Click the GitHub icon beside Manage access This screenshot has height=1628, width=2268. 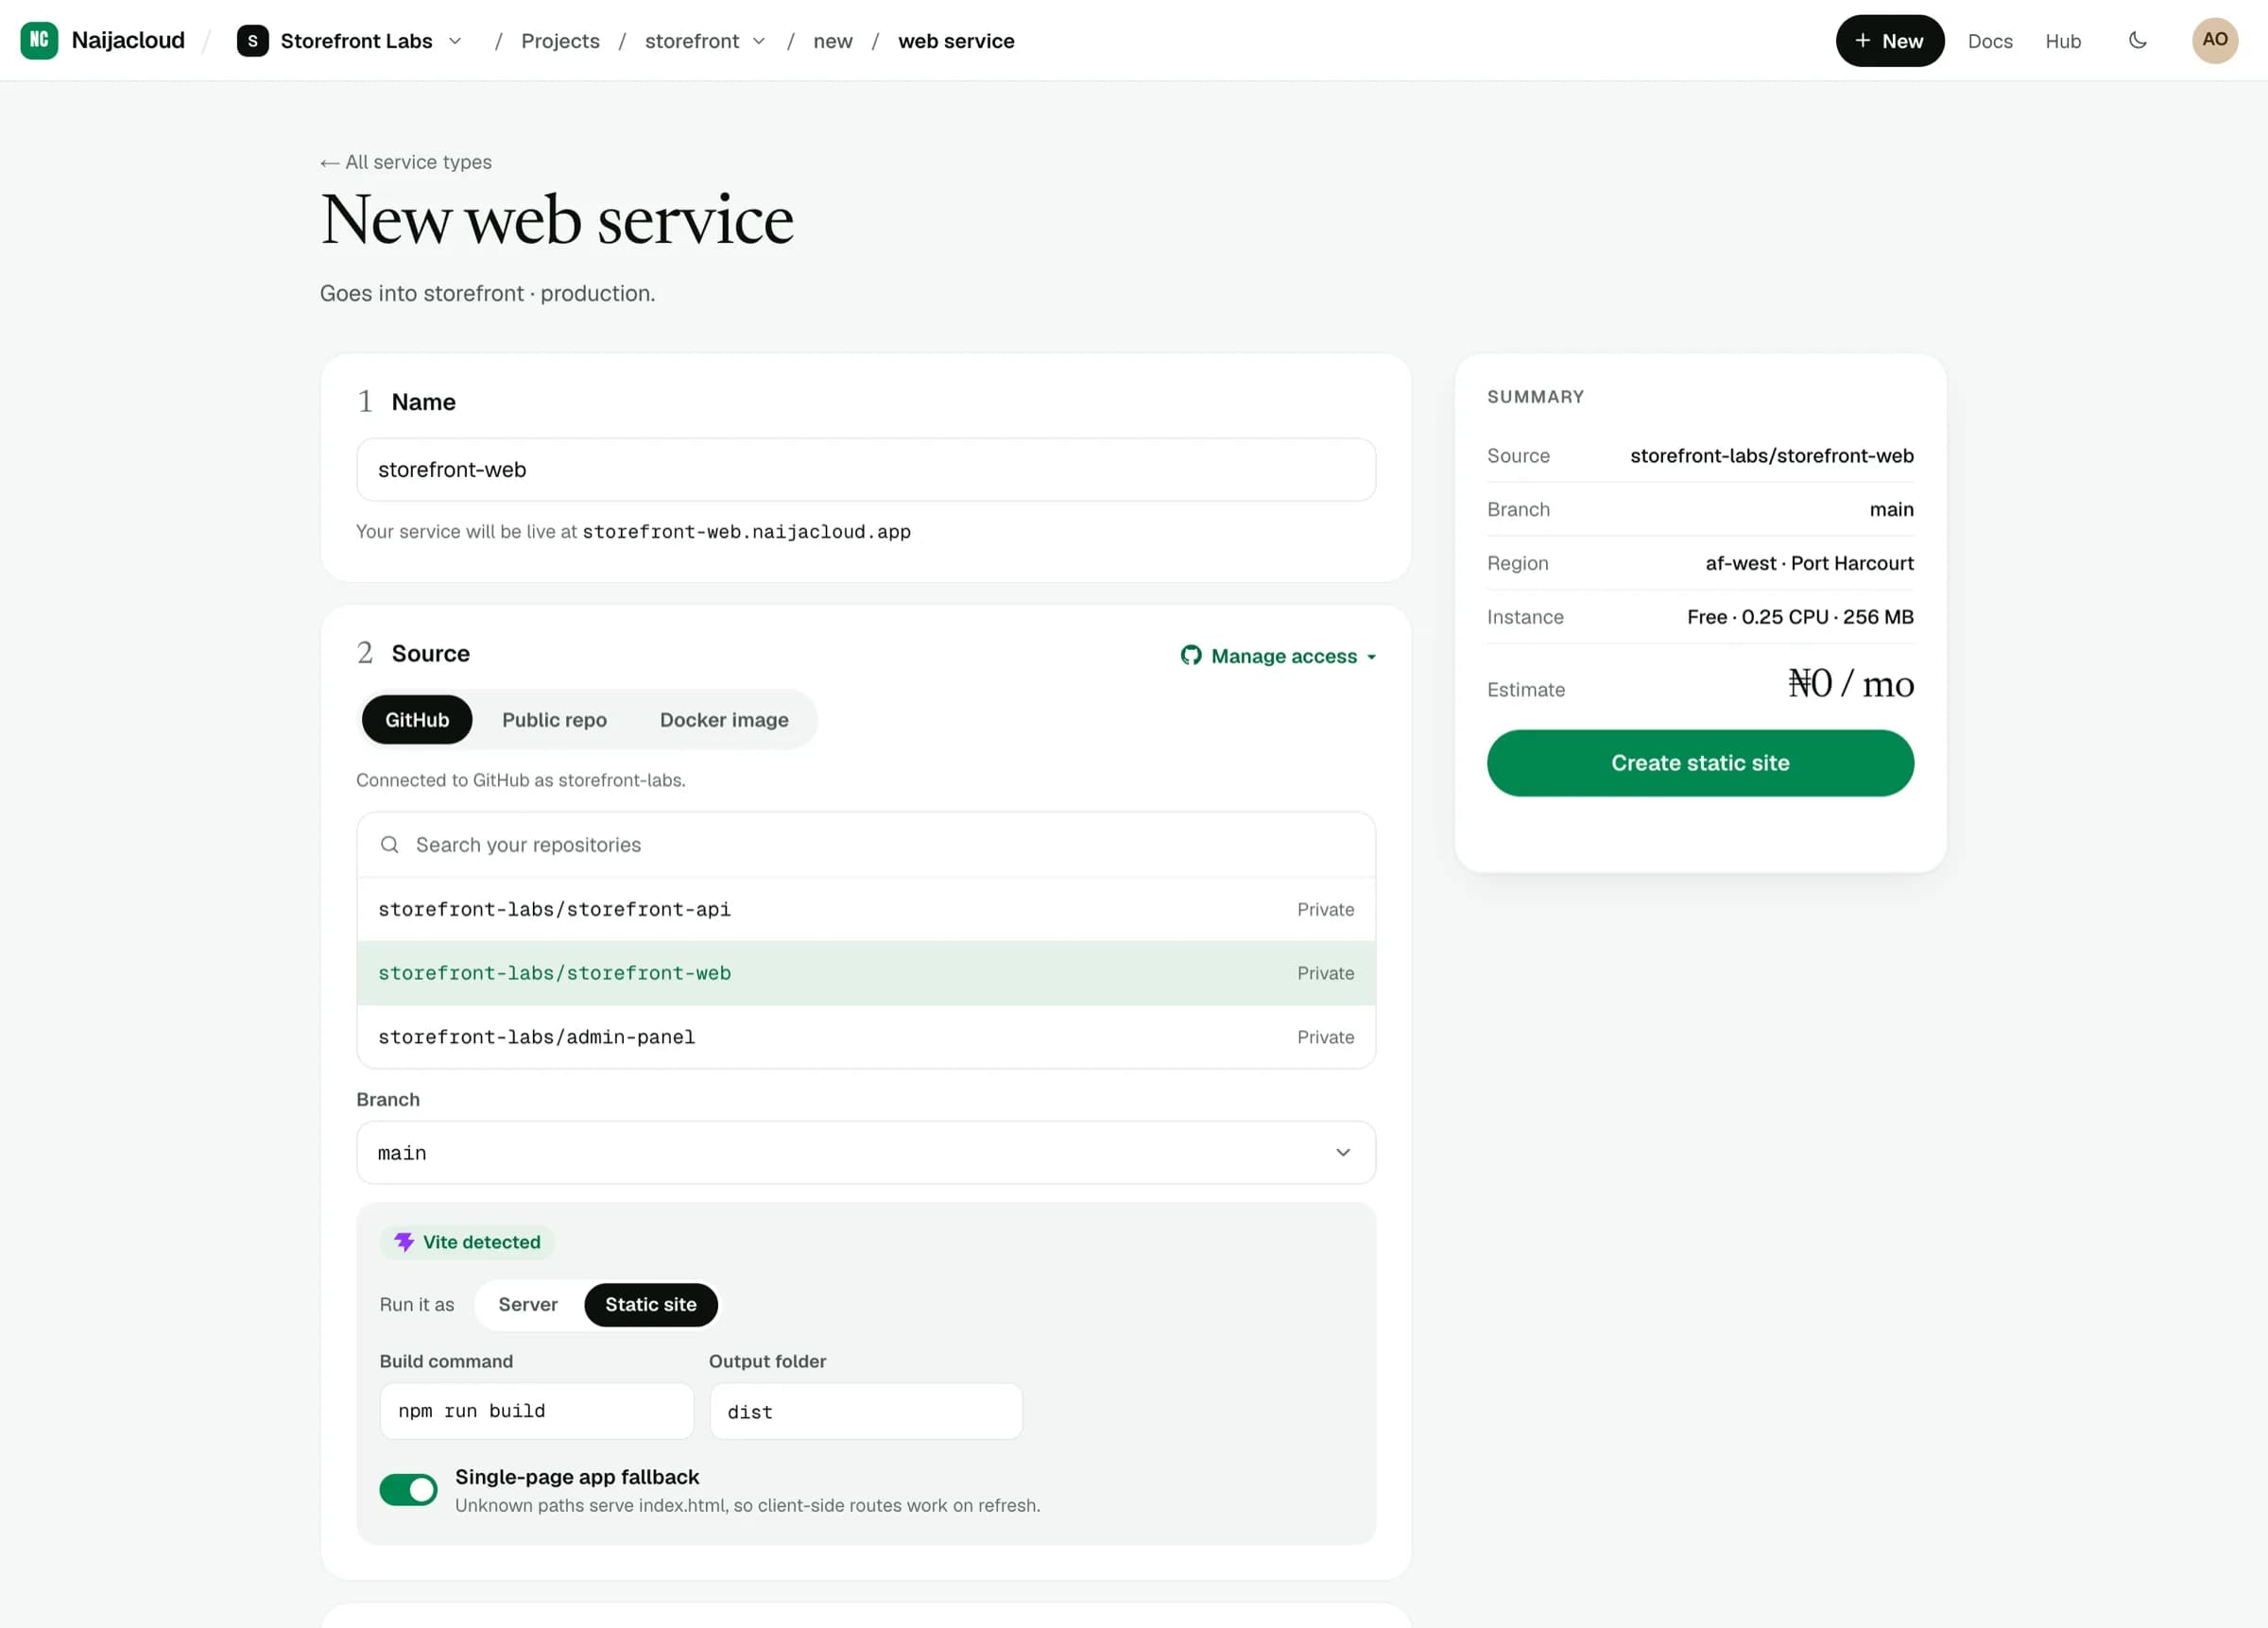click(1190, 655)
